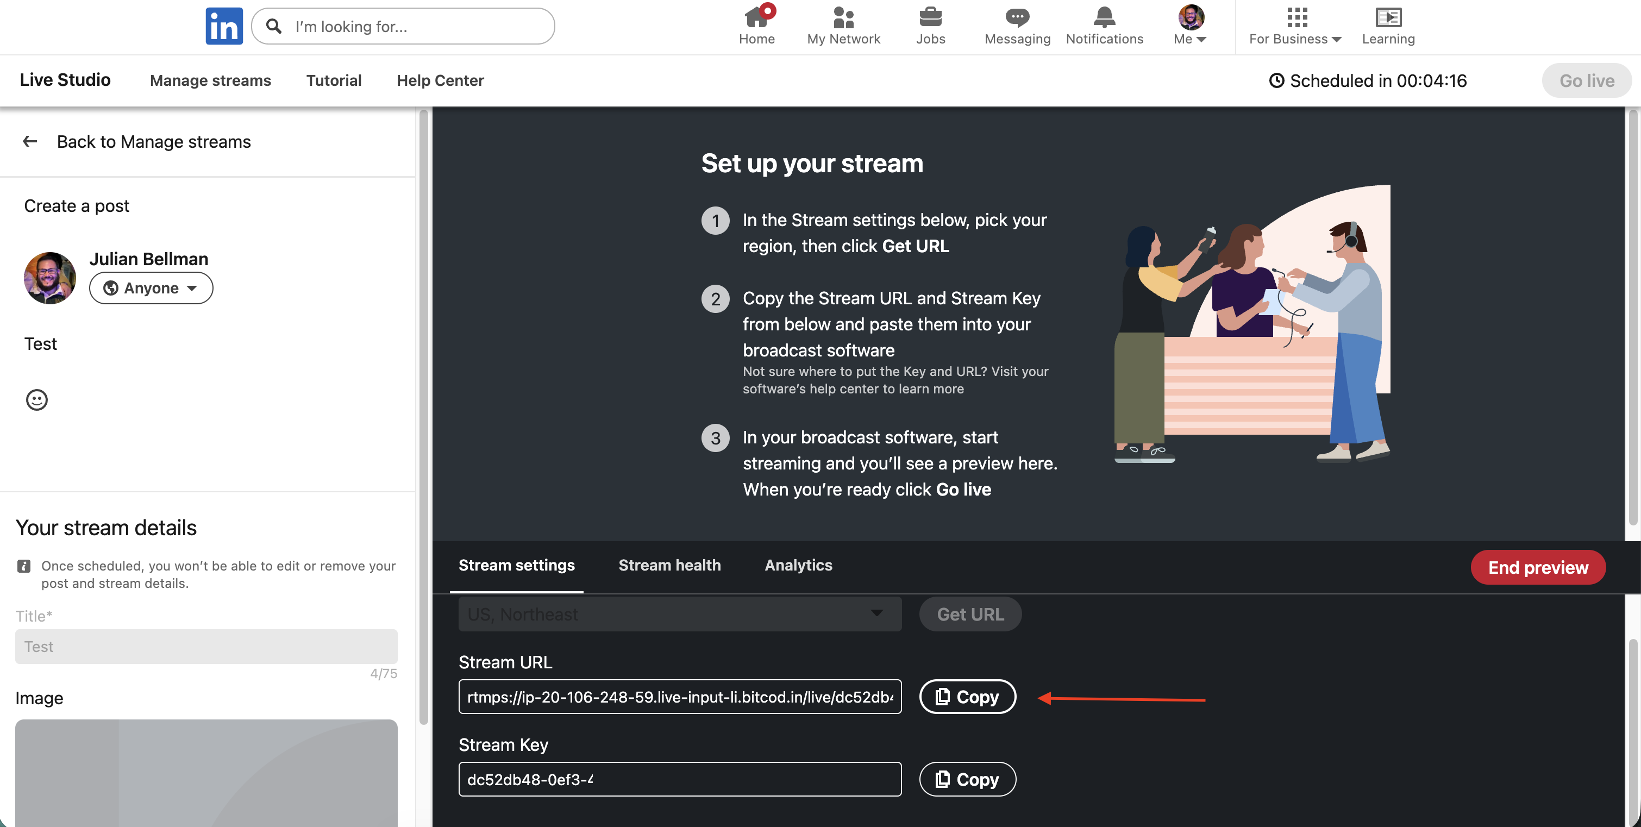Open Tutorial menu item
This screenshot has height=827, width=1641.
click(x=334, y=80)
